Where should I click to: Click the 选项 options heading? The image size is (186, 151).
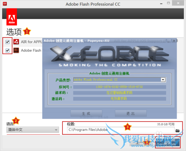coord(14,32)
